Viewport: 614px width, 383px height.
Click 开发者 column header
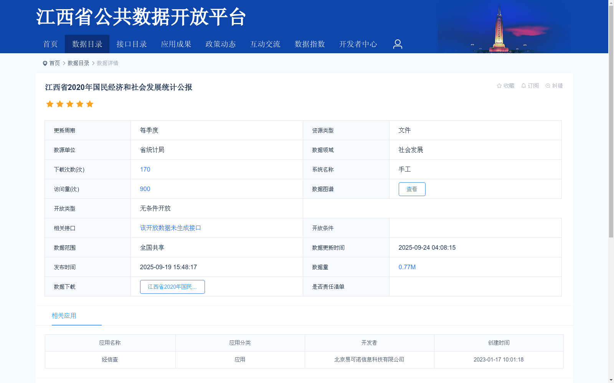tap(369, 343)
